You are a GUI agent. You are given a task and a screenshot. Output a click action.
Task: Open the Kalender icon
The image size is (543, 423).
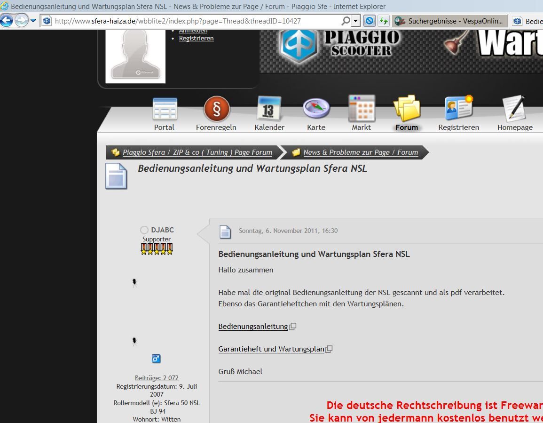tap(269, 109)
